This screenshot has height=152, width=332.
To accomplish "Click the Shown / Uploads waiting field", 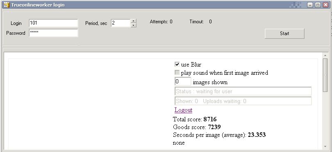I will click(x=243, y=101).
